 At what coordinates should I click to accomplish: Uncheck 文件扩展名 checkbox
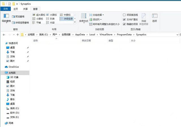pyautogui.click(x=124, y=19)
